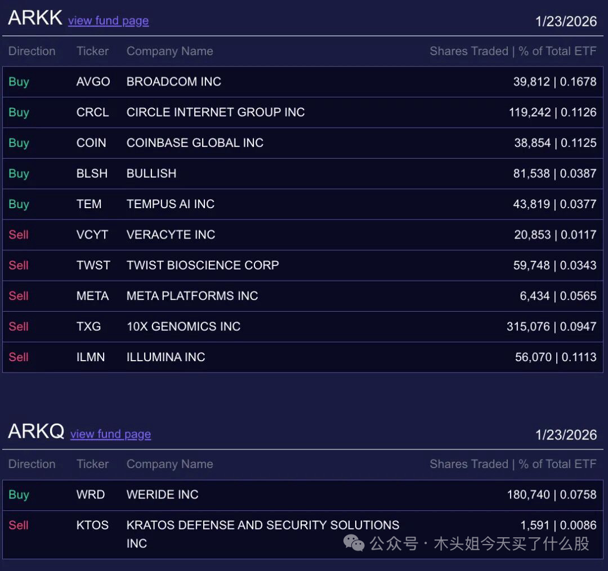This screenshot has width=608, height=571.
Task: Click the value 59,748 | 0.0343
Action: coord(555,266)
